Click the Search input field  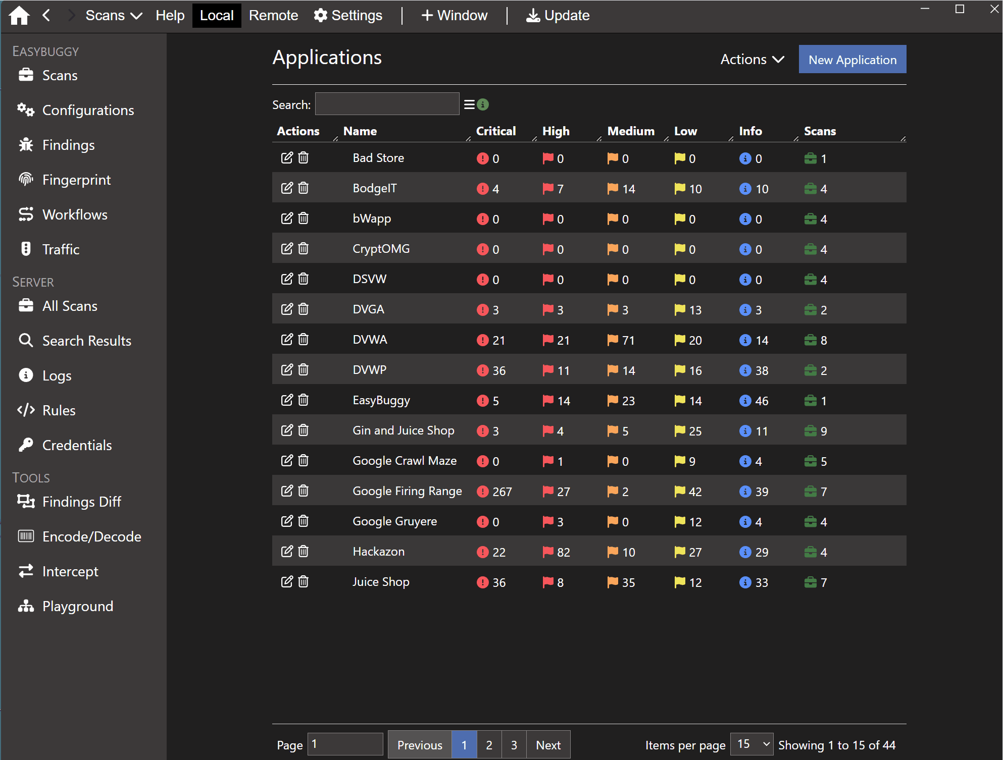click(387, 104)
